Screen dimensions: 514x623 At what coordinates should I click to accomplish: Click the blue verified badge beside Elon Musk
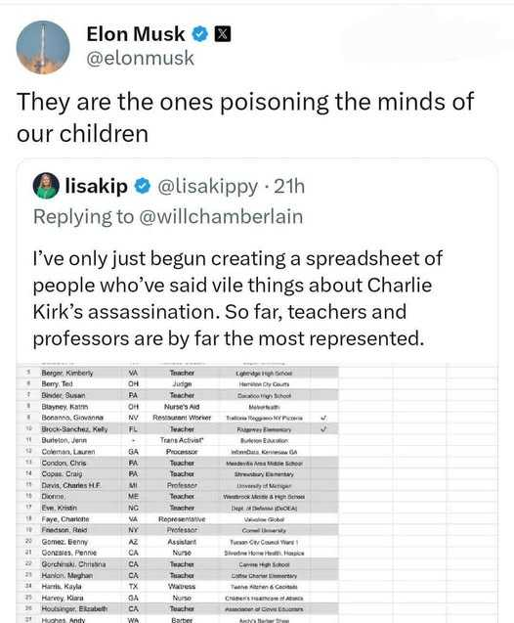point(200,34)
